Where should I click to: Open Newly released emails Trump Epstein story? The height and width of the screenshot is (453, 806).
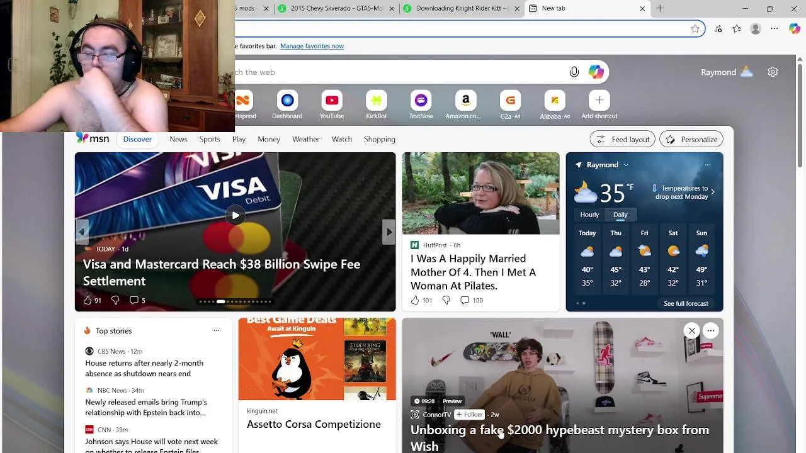click(146, 407)
